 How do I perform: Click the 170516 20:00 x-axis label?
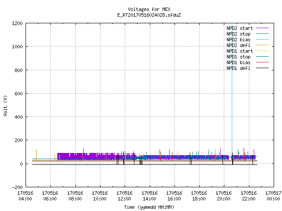[223, 196]
